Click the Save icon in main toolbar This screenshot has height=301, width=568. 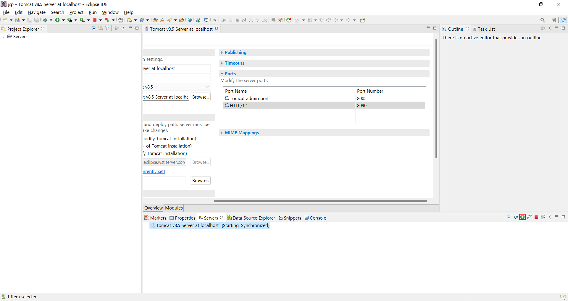coord(30,20)
